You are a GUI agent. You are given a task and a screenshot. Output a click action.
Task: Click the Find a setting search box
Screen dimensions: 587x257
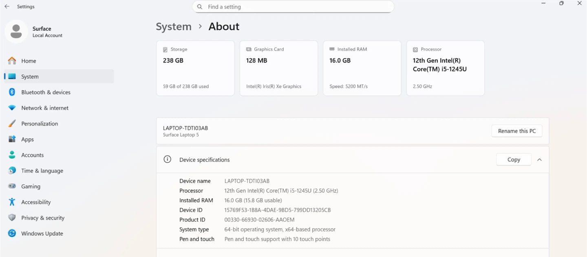[293, 7]
